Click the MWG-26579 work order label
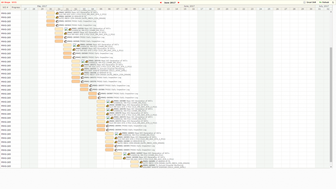336x189 pixels. [115, 113]
